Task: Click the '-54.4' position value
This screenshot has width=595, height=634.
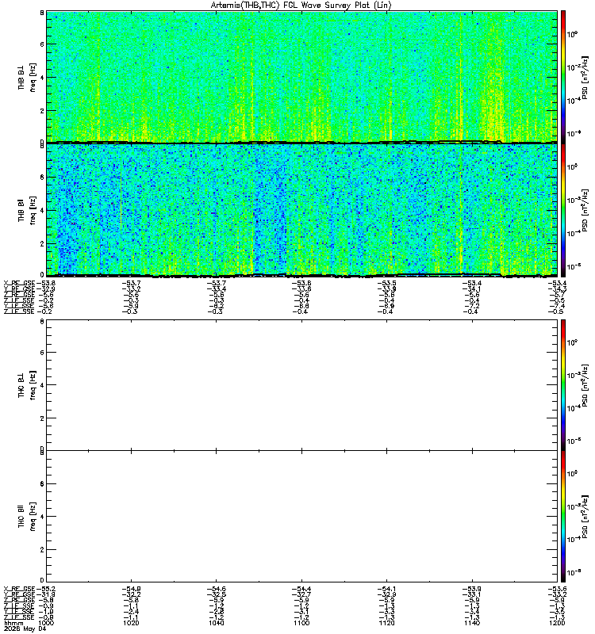Action: coord(301,589)
